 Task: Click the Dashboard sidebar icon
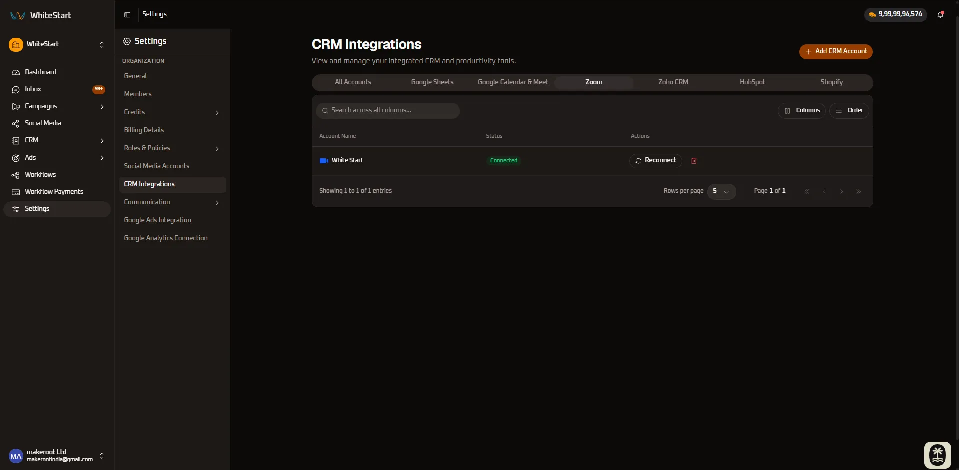[16, 72]
